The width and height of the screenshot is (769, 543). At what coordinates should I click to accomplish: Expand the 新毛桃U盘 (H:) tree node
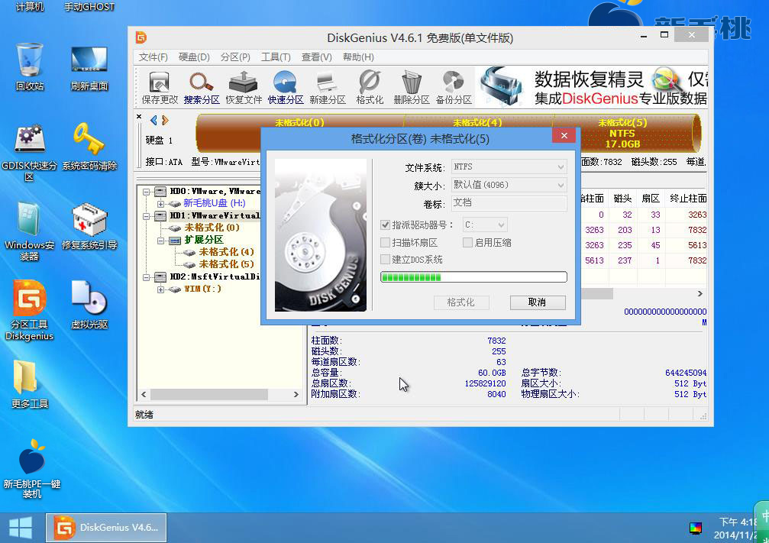(x=160, y=204)
